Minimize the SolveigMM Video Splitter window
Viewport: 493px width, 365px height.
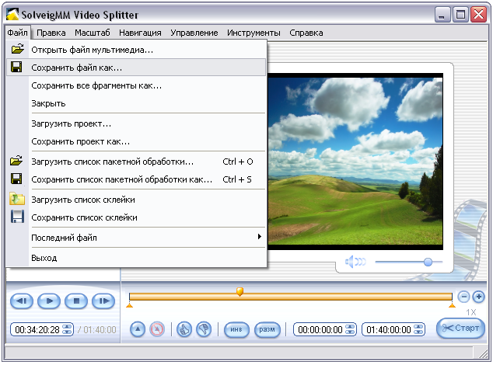(x=442, y=15)
